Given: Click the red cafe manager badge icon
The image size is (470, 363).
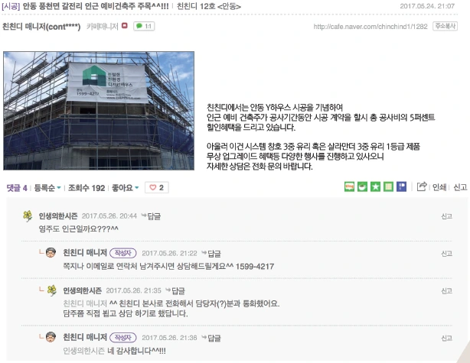Looking at the screenshot, I should 125,26.
